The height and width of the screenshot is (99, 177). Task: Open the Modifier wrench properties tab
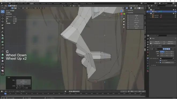point(148,58)
